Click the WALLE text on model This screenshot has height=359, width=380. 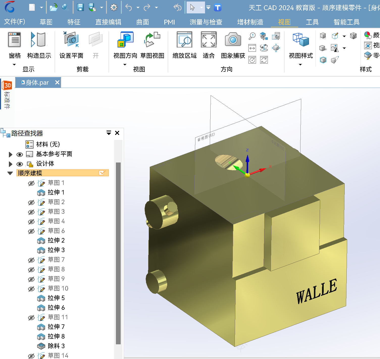pos(316,291)
